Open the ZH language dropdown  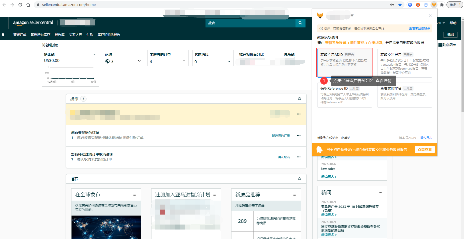click(441, 23)
